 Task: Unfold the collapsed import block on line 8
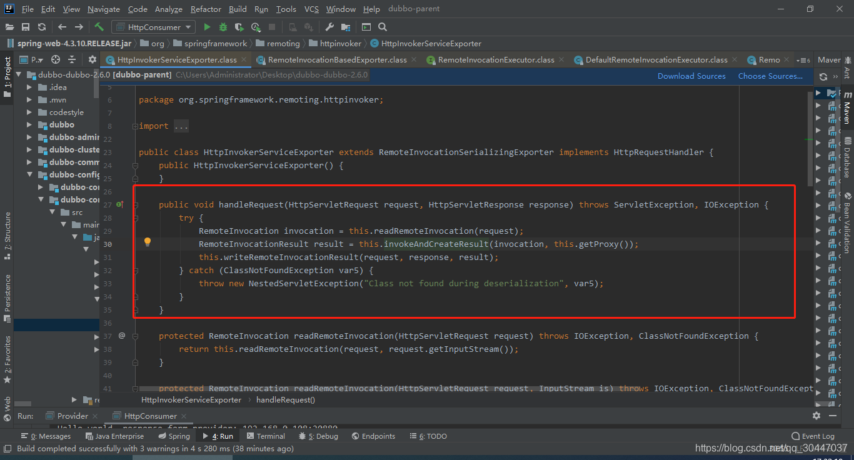click(x=135, y=126)
